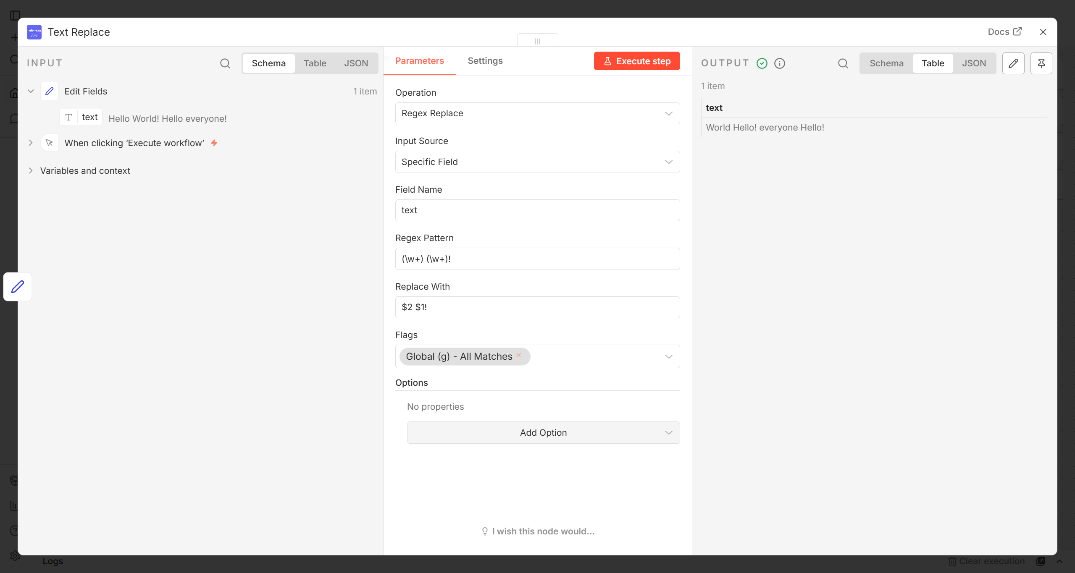Open the Input Source dropdown

click(537, 162)
